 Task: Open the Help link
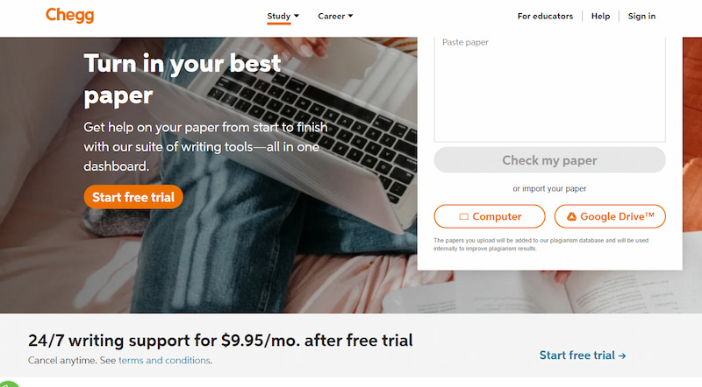tap(600, 16)
